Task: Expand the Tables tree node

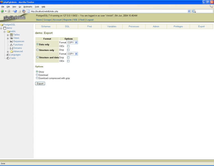Action: (x=8, y=35)
